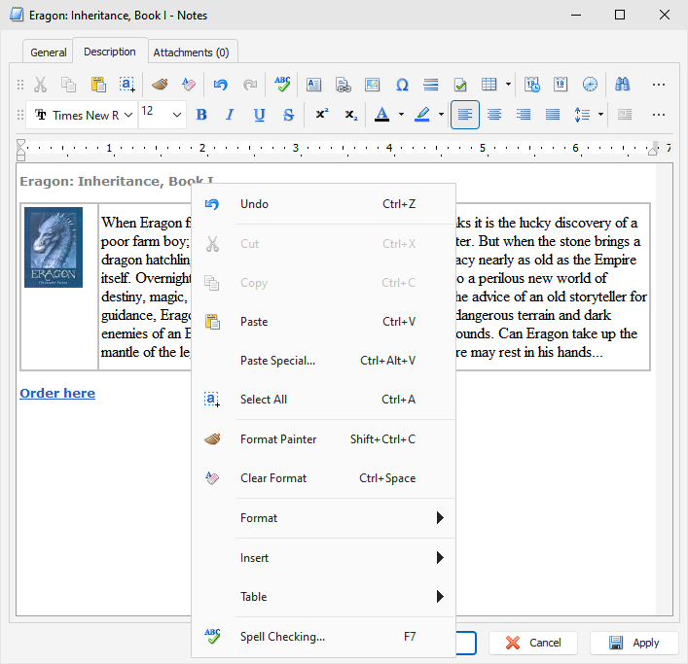Choose Paste from context menu

[323, 322]
